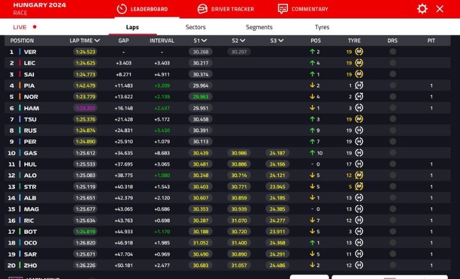The height and width of the screenshot is (279, 460).
Task: Click the Commentary speech bubble icon
Action: click(x=282, y=9)
